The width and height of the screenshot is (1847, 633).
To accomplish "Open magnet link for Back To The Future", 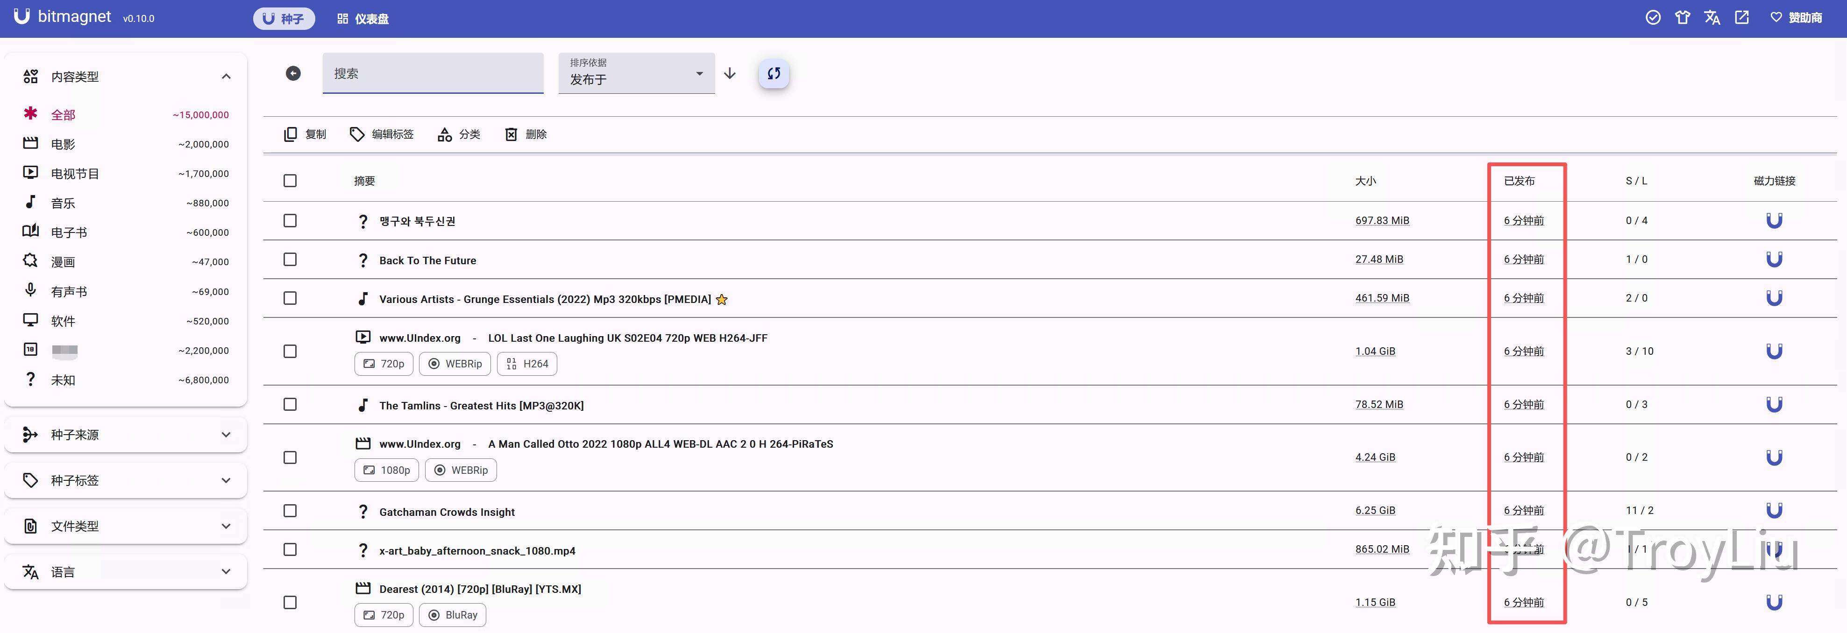I will click(x=1774, y=260).
